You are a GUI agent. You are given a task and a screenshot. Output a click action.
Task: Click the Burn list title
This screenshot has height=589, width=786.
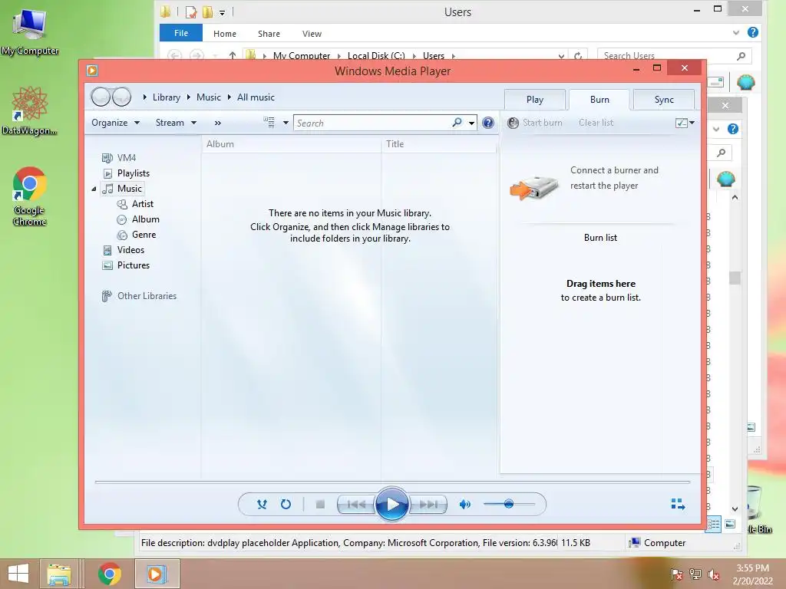coord(600,238)
